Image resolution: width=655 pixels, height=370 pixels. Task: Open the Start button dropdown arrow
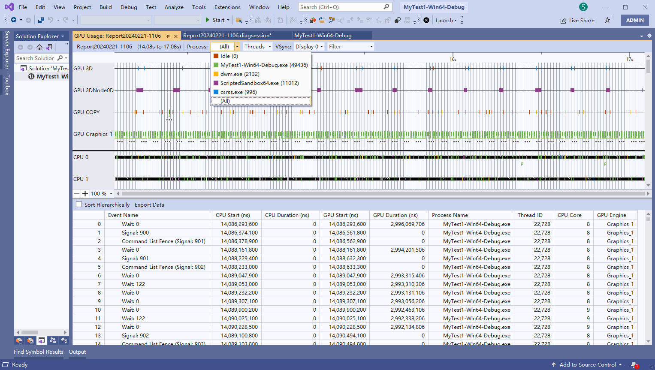click(x=228, y=20)
